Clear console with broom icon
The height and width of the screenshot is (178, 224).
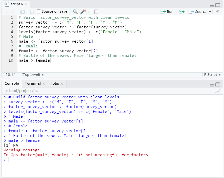218,91
